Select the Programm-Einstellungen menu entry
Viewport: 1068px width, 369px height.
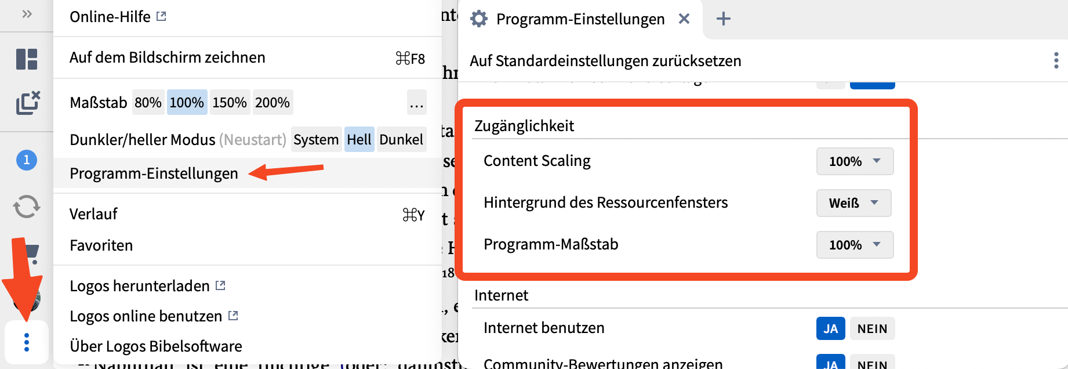(154, 173)
